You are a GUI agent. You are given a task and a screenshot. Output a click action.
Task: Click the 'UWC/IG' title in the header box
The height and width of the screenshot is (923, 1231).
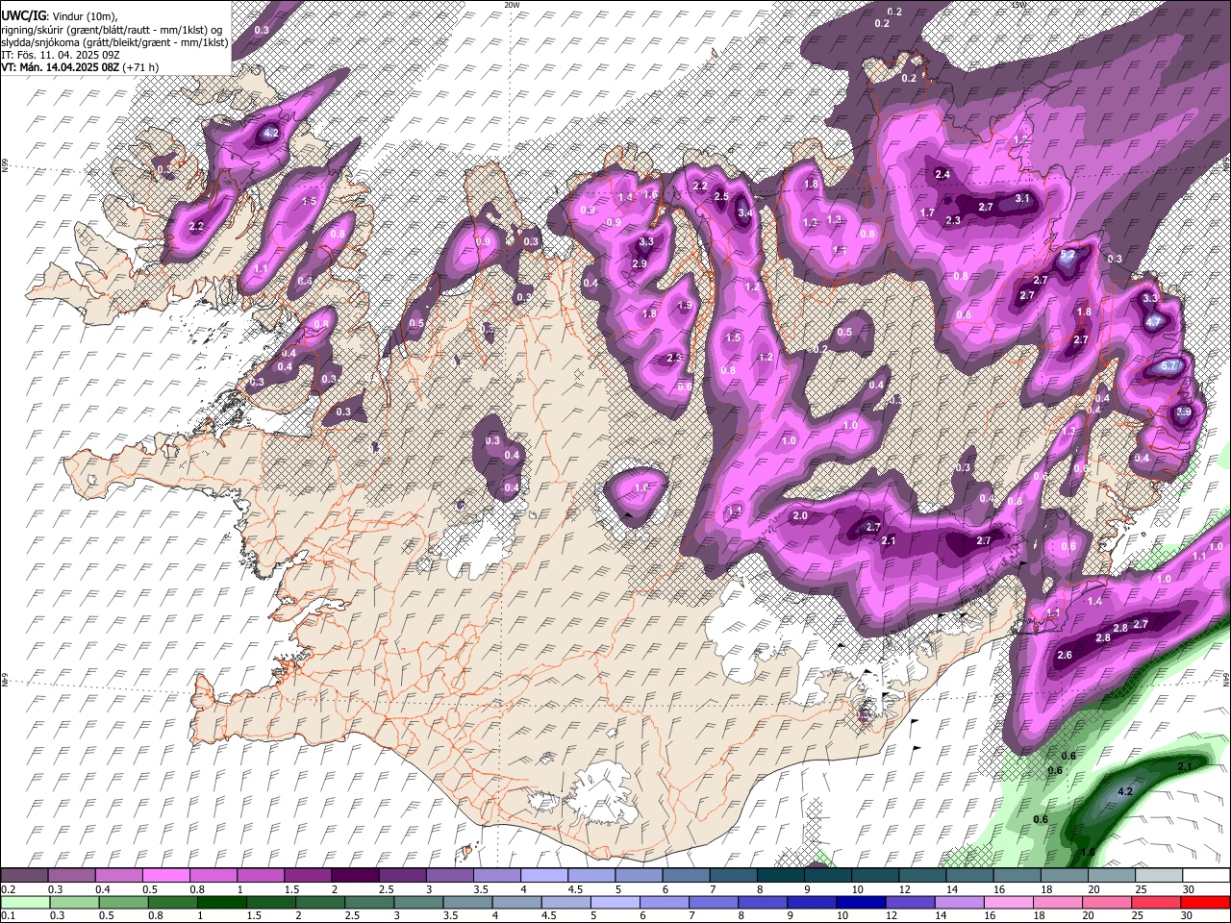click(x=22, y=15)
